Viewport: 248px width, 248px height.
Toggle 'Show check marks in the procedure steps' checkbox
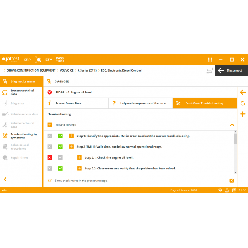pos(50,181)
